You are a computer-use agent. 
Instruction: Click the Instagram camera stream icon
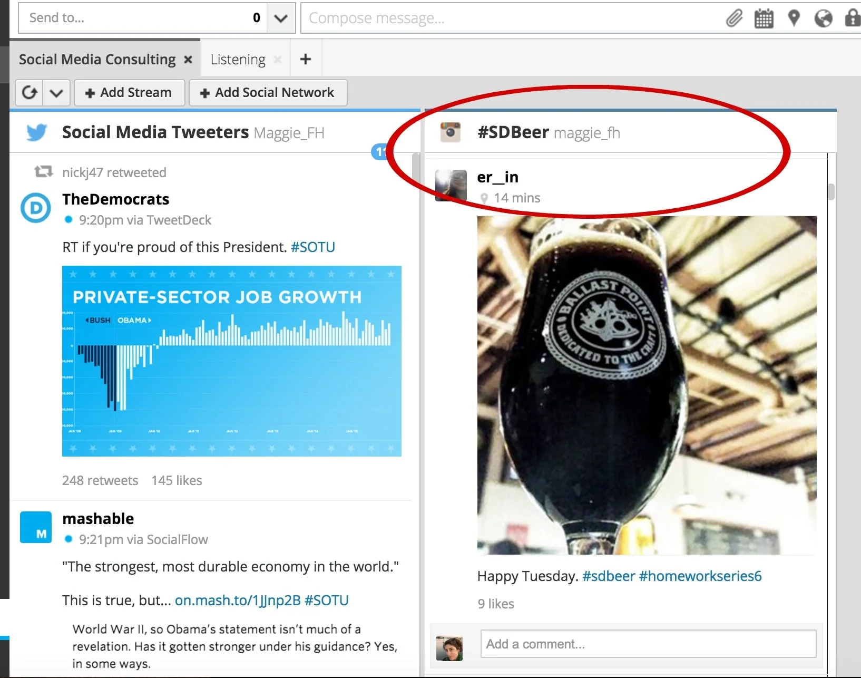coord(451,132)
